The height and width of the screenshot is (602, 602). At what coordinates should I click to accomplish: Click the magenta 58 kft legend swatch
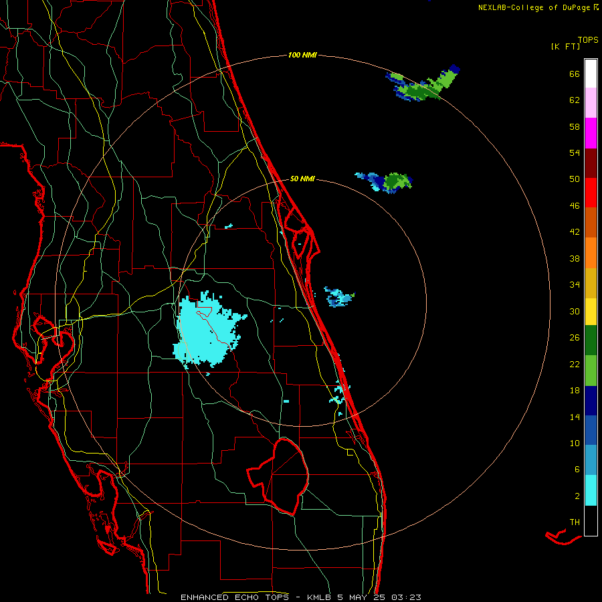[591, 133]
